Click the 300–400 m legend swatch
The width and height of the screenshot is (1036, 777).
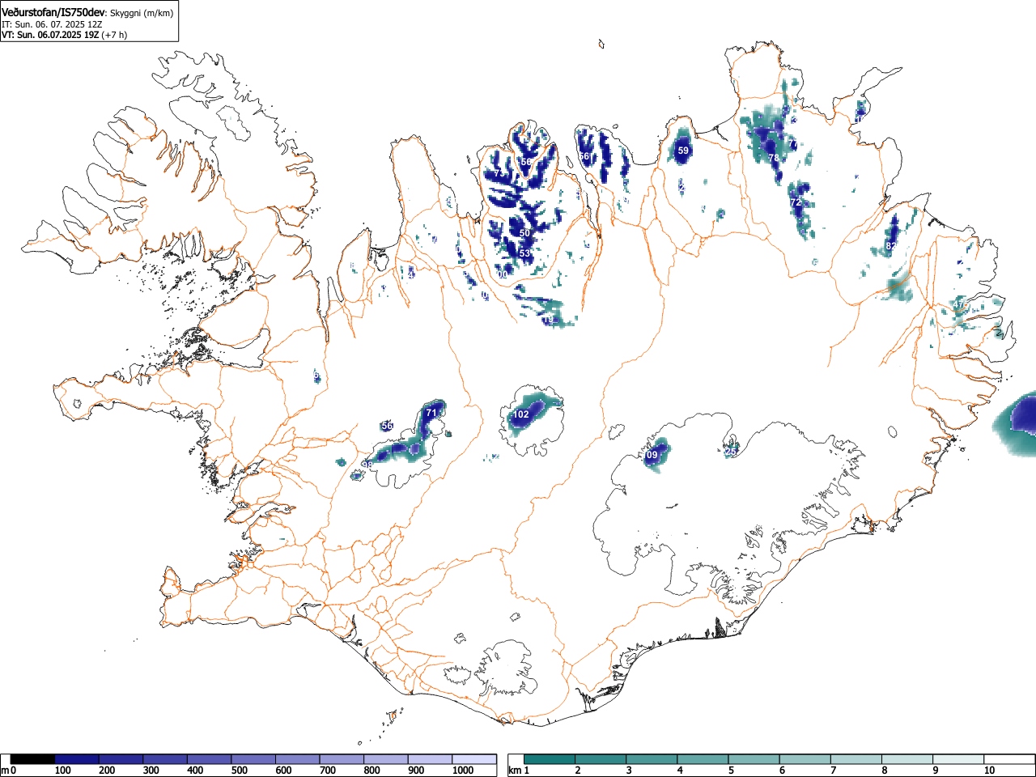pyautogui.click(x=165, y=759)
